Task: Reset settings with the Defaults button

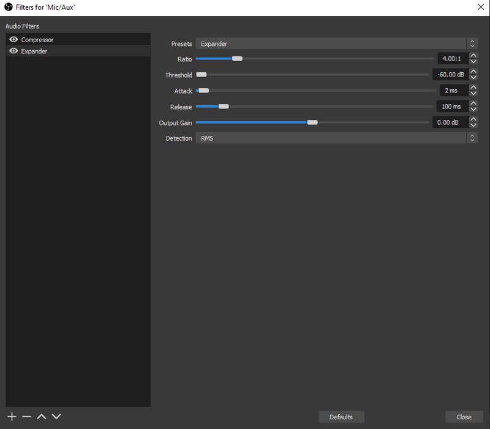Action: 341,417
